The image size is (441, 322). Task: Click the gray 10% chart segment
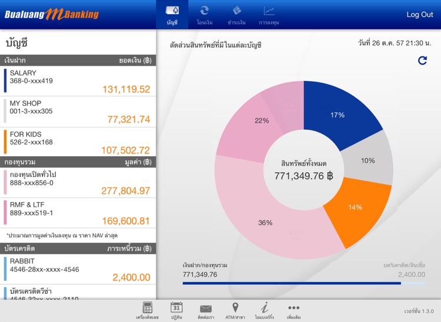pyautogui.click(x=369, y=160)
